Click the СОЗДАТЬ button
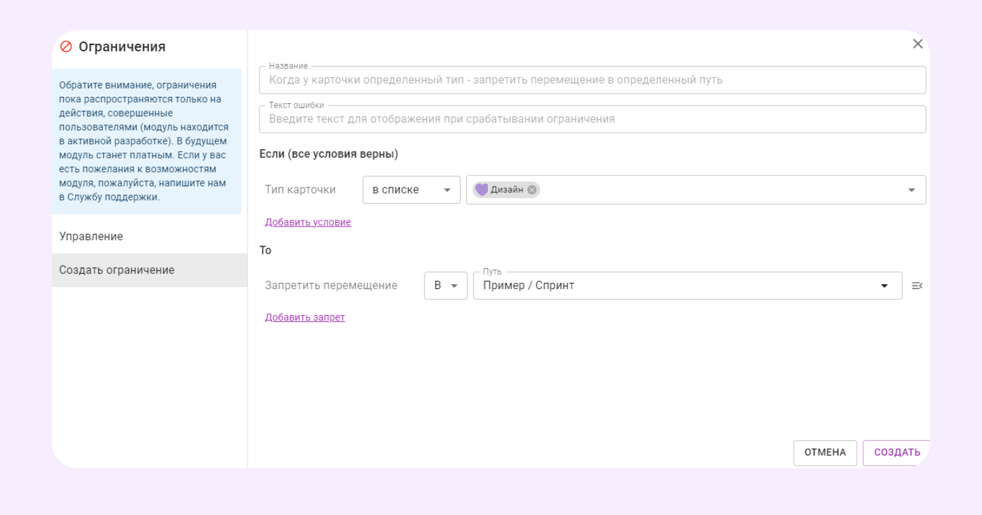 [897, 452]
